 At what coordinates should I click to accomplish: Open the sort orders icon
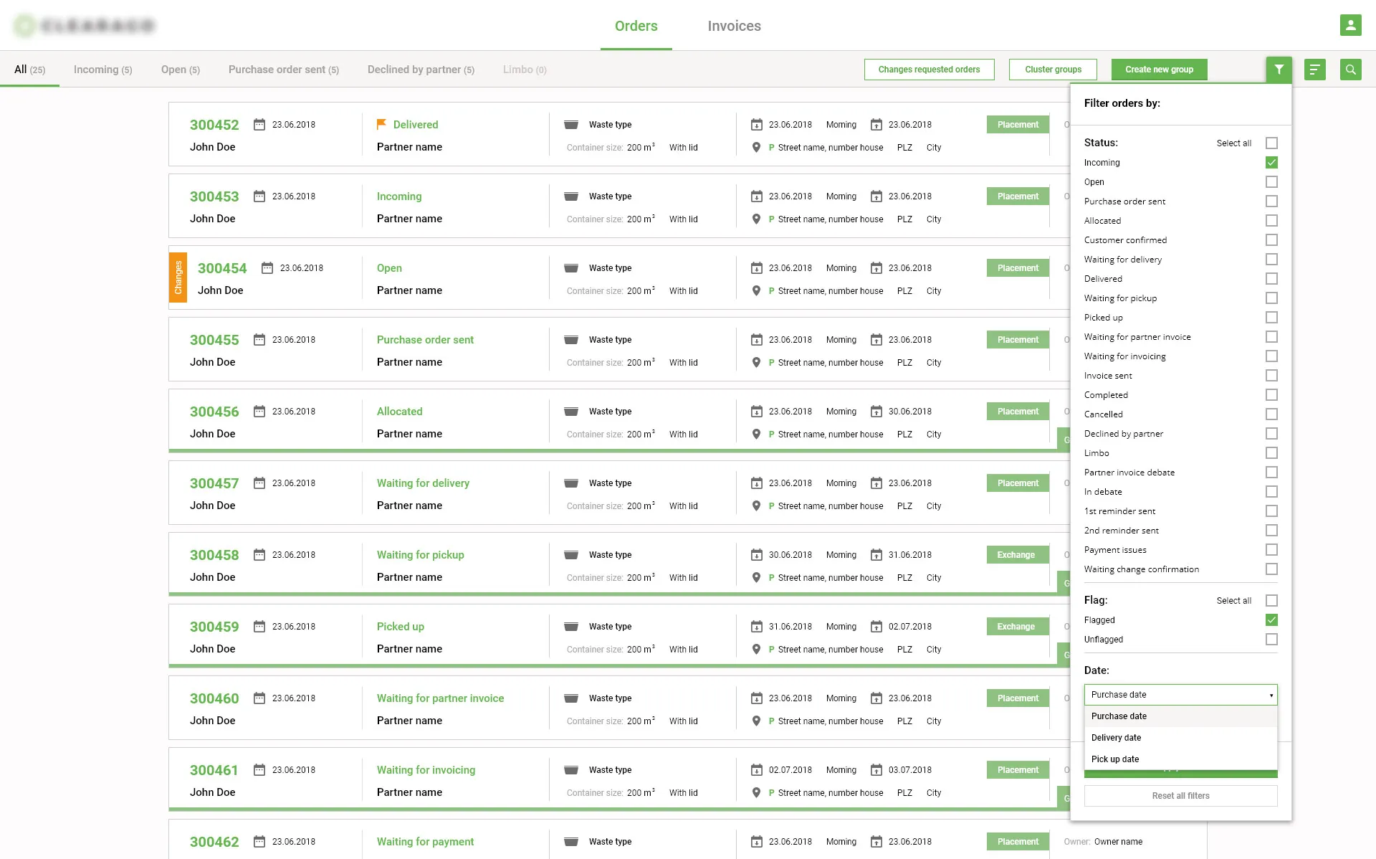point(1314,70)
